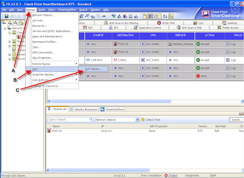Viewport: 244px width, 178px height.
Task: Toggle the highlighted table view toolbar icon
Action: pyautogui.click(x=151, y=16)
